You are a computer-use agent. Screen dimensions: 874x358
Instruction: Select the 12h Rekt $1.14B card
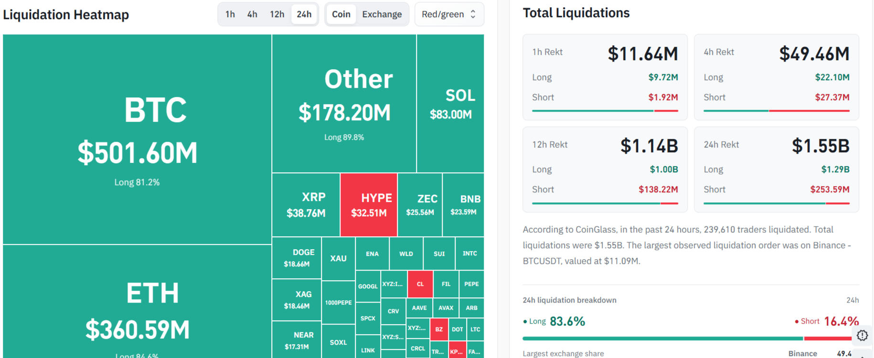[x=605, y=169]
